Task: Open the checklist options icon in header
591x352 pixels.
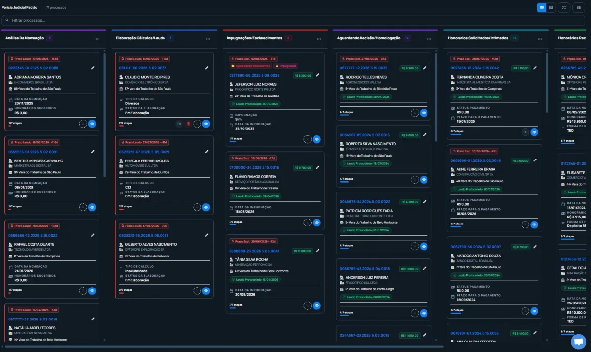Action: (564, 7)
